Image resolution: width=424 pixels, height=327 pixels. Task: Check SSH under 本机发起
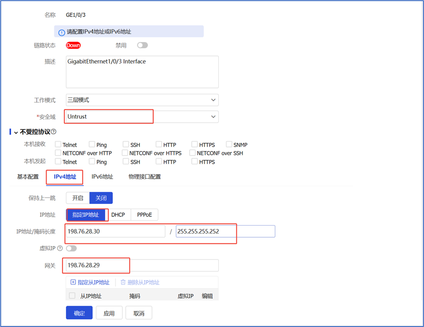tap(126, 161)
